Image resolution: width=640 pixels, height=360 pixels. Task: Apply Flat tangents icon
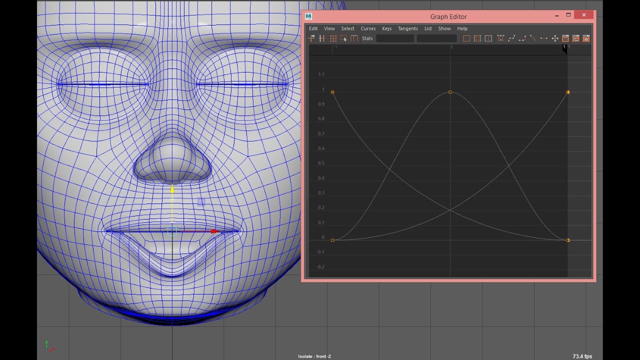[x=543, y=38]
